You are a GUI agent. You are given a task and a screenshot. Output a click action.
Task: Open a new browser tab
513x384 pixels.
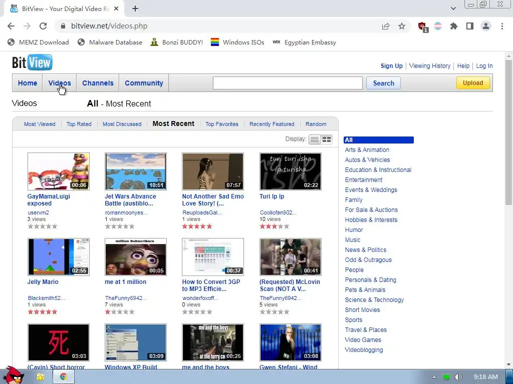(x=135, y=9)
